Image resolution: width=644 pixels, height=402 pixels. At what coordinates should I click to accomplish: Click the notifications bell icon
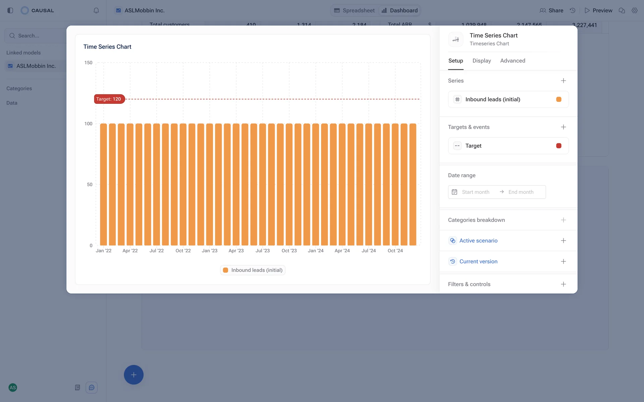tap(96, 10)
